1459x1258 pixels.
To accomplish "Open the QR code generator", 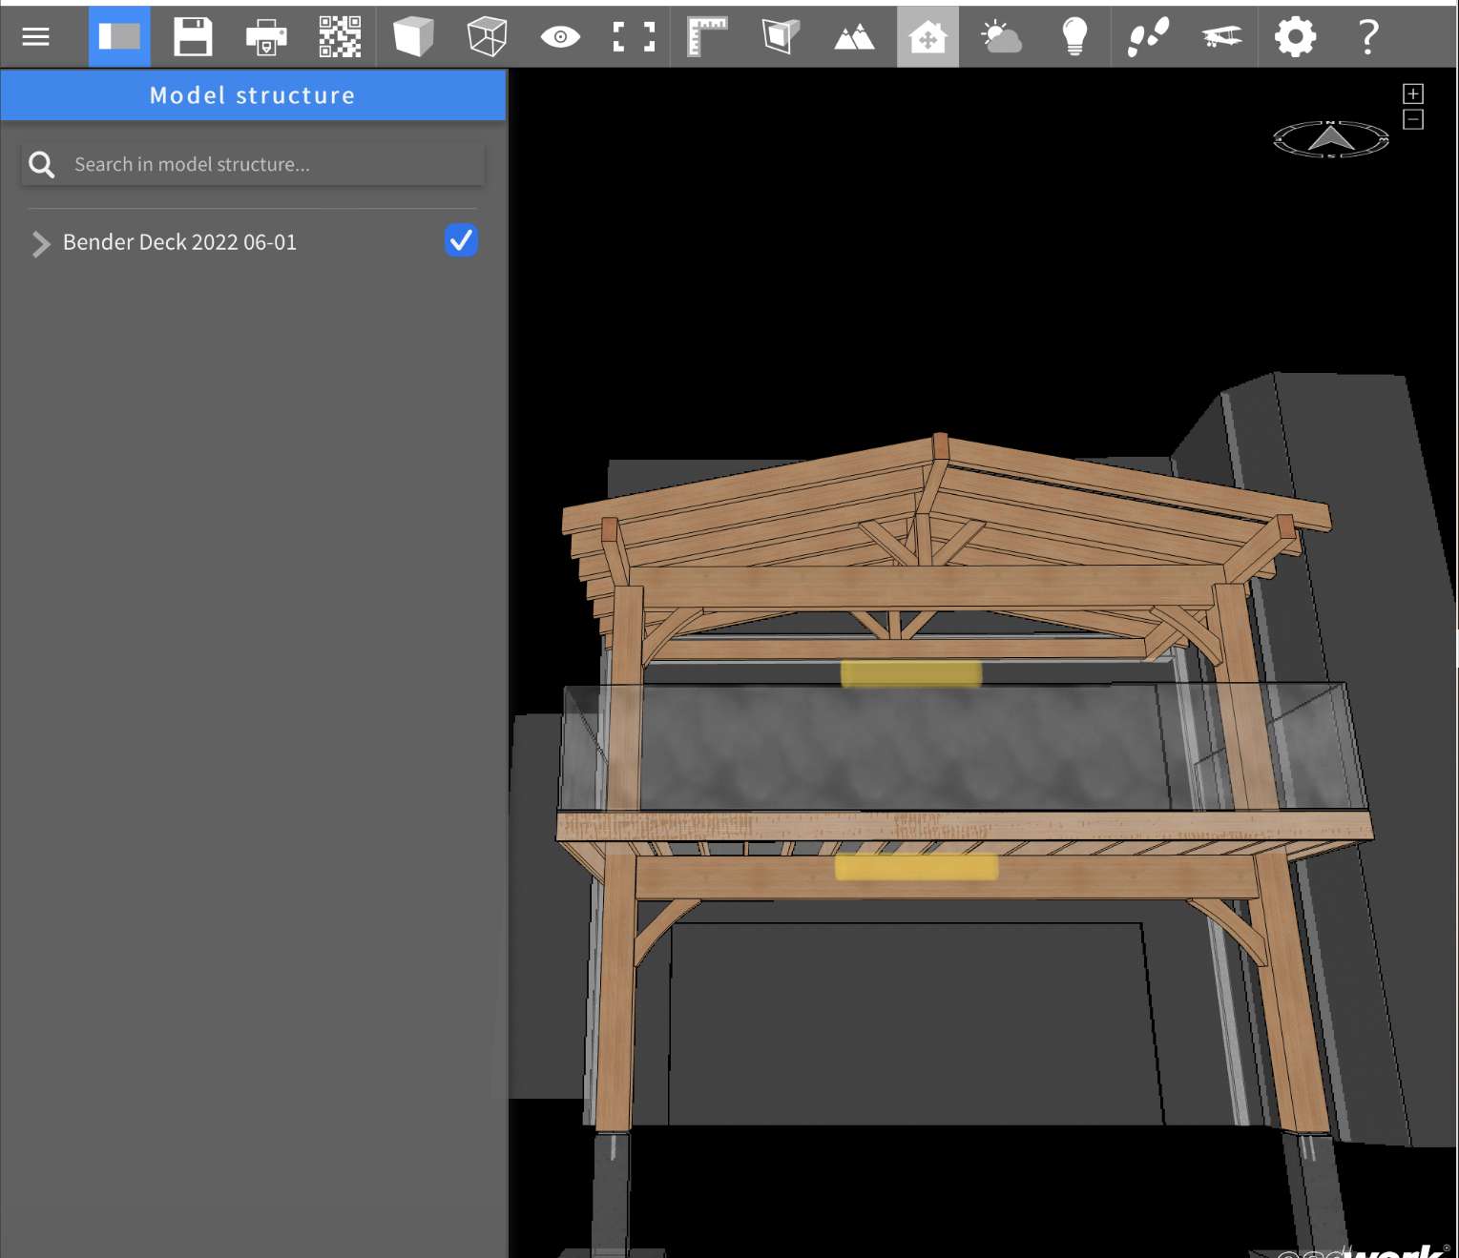I will pyautogui.click(x=340, y=37).
